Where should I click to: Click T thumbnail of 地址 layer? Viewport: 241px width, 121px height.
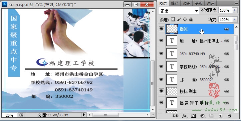(x=172, y=41)
